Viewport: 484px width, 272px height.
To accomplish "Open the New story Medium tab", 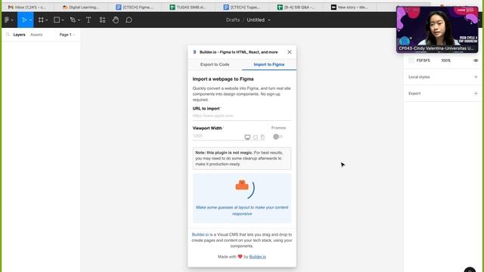I will click(349, 7).
